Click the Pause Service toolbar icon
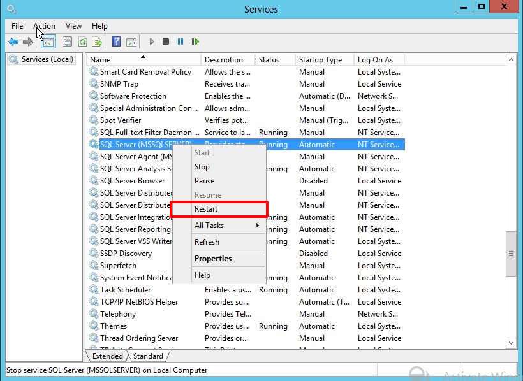 (x=180, y=42)
